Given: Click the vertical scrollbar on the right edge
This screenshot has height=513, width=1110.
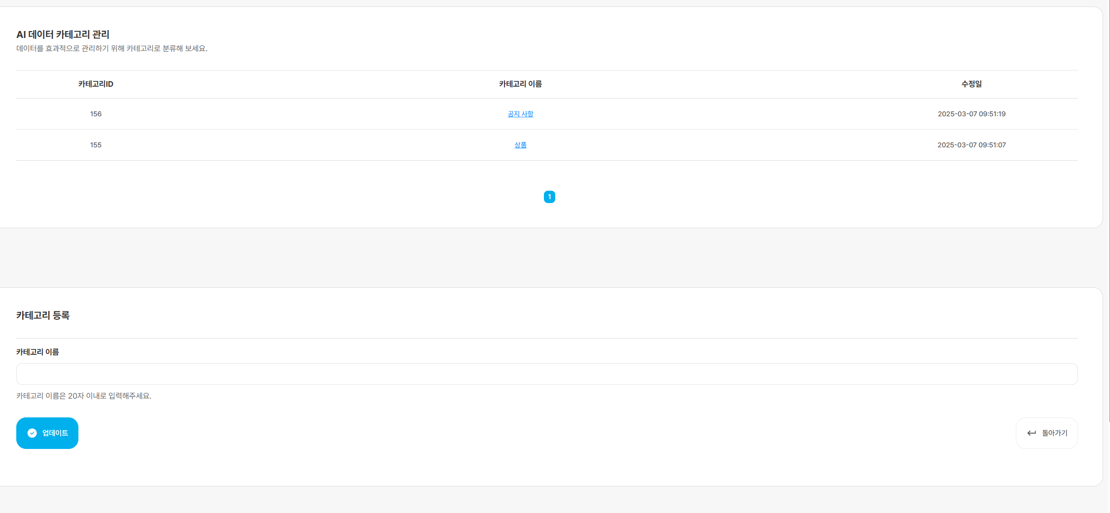Looking at the screenshot, I should click(1108, 212).
